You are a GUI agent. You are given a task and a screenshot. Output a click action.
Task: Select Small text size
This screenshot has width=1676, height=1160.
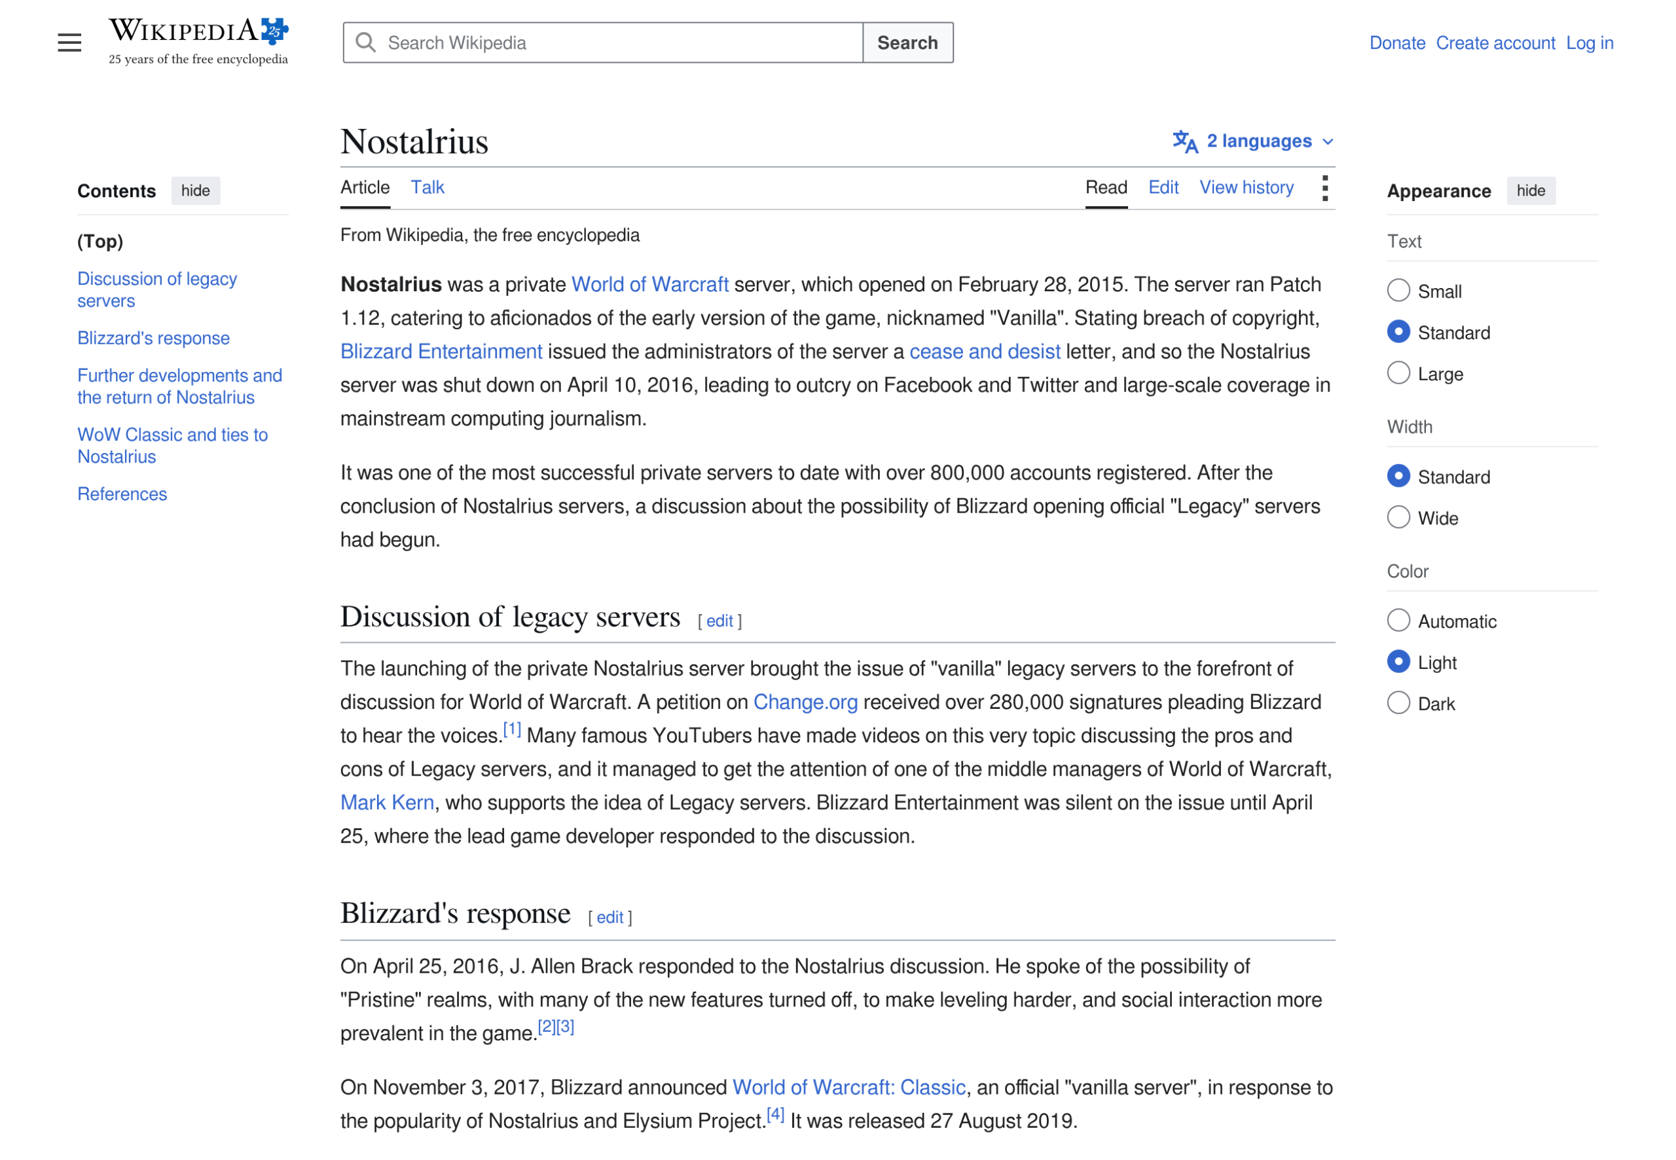pyautogui.click(x=1398, y=291)
